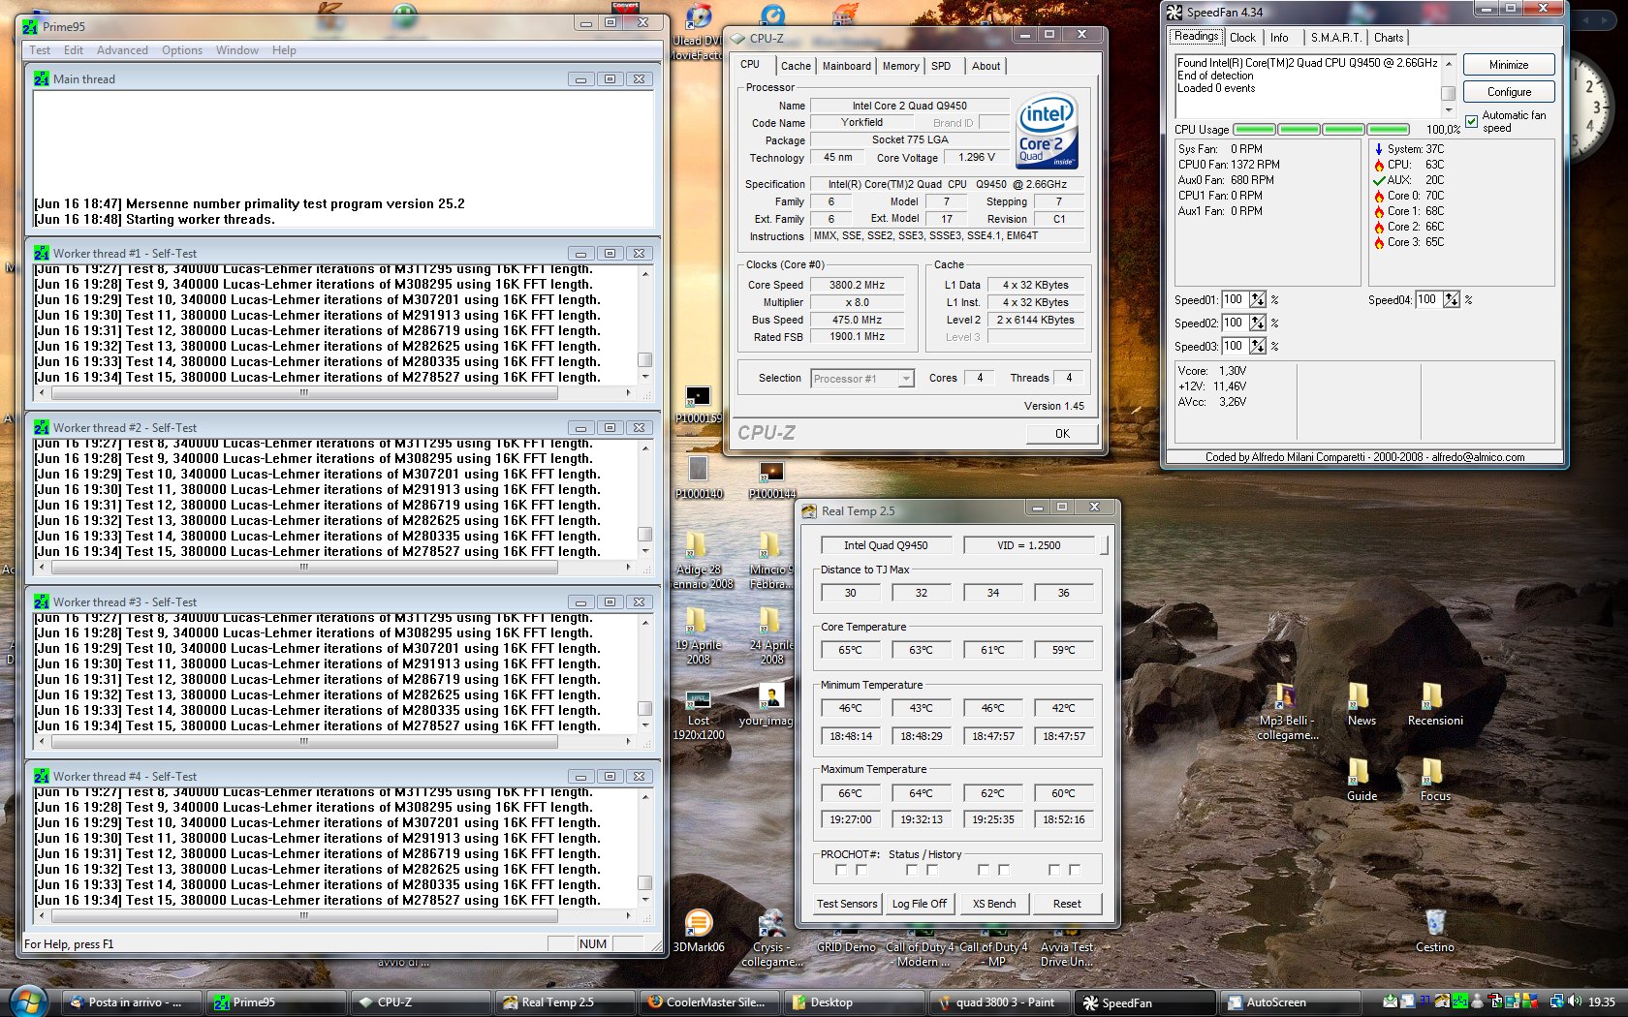Viewport: 1628px width, 1017px height.
Task: Click the Configure button in SpeedFan
Action: pos(1509,92)
